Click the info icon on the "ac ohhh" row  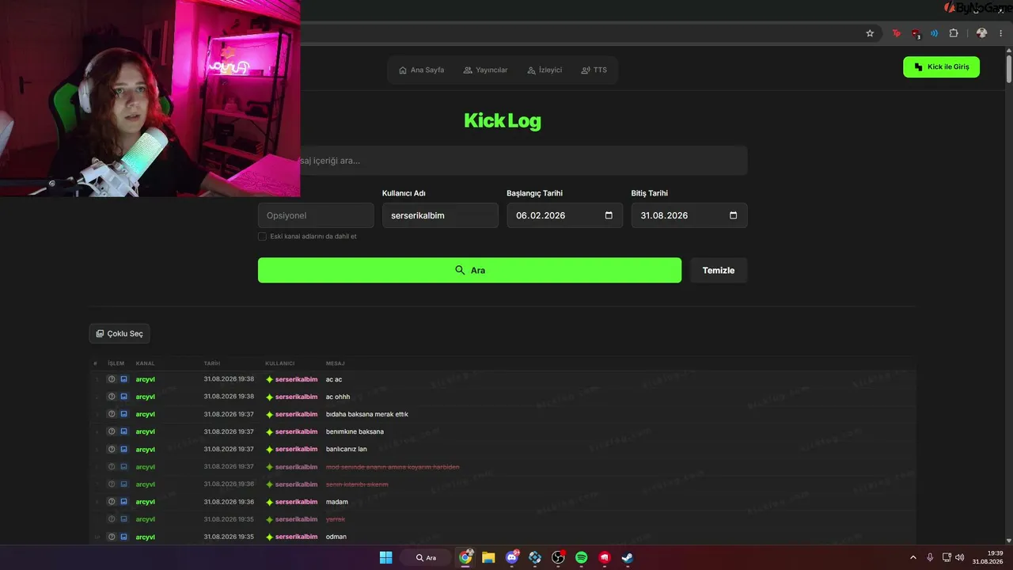tap(112, 397)
